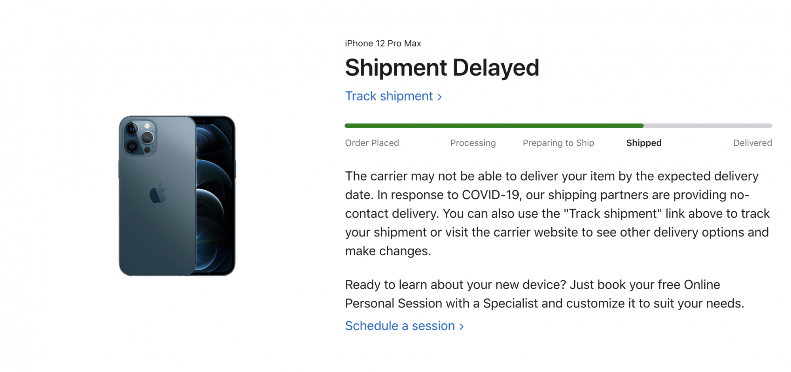Click the COVID-19 carrier delay paragraph

pos(558,213)
